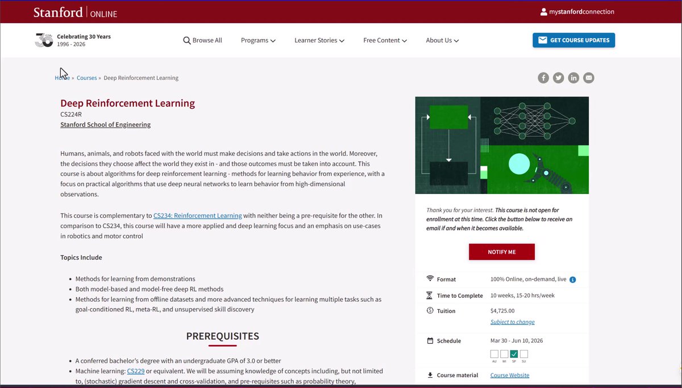Screen dimensions: 682x388
Task: Click the Time to Complete hourglass icon
Action: 430,296
